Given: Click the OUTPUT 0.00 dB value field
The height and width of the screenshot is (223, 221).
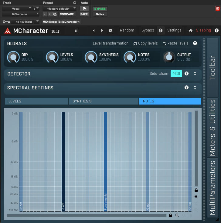Looking at the screenshot, I should 184,59.
